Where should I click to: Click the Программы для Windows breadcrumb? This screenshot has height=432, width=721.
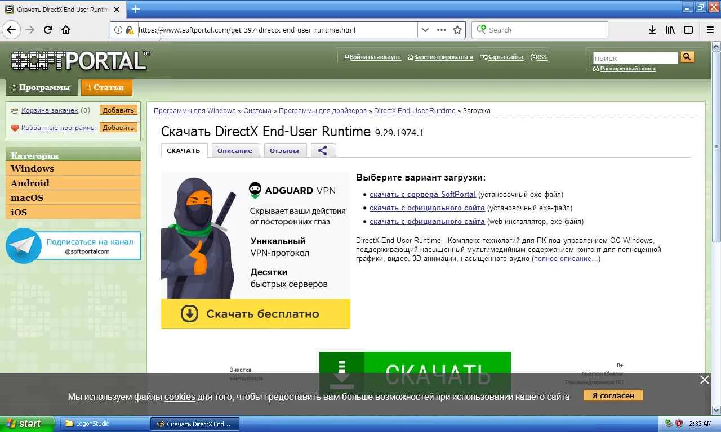tap(195, 111)
